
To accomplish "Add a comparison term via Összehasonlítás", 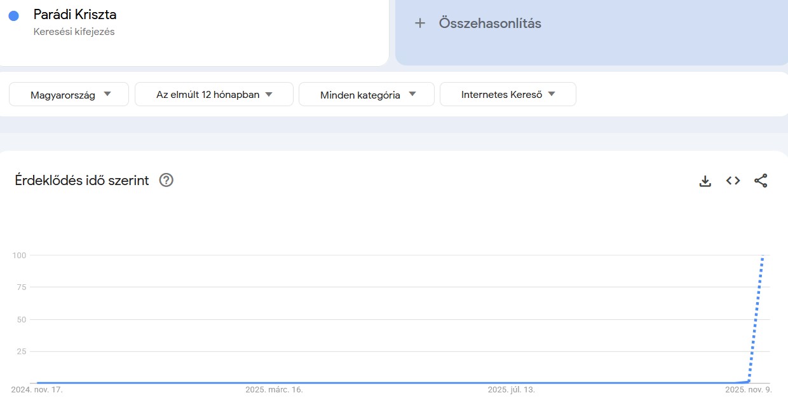I will [x=489, y=23].
